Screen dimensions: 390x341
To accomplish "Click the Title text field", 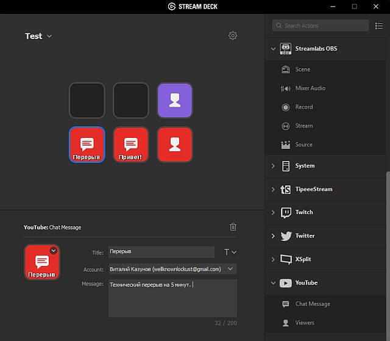I will coord(161,252).
